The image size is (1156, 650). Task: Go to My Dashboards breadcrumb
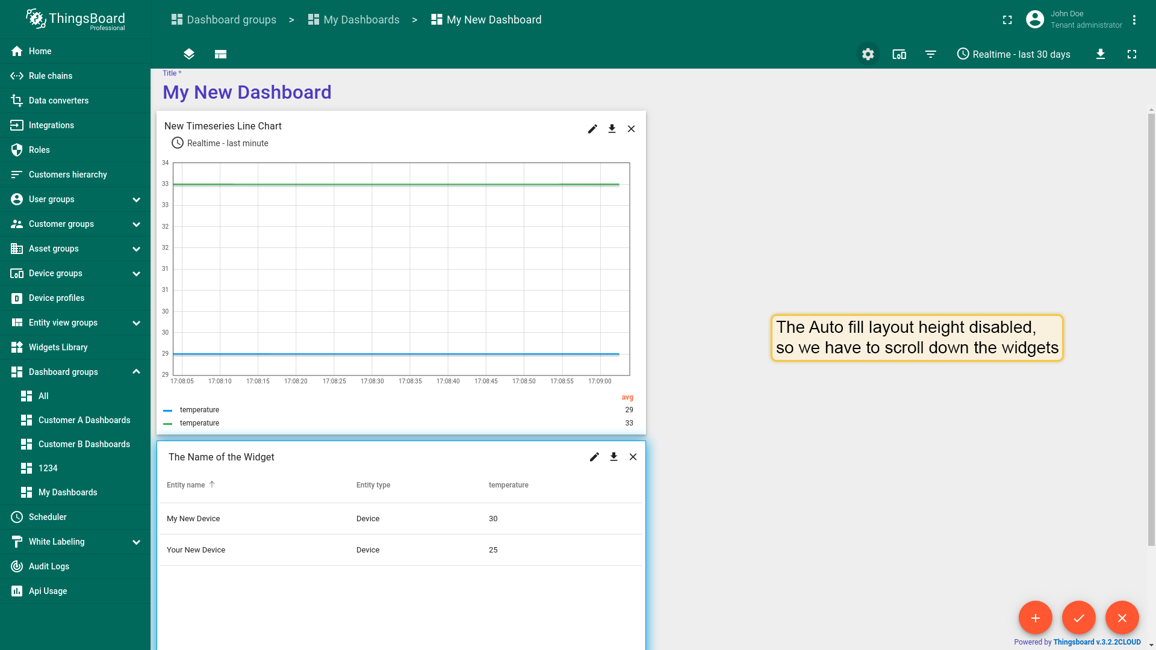point(353,20)
